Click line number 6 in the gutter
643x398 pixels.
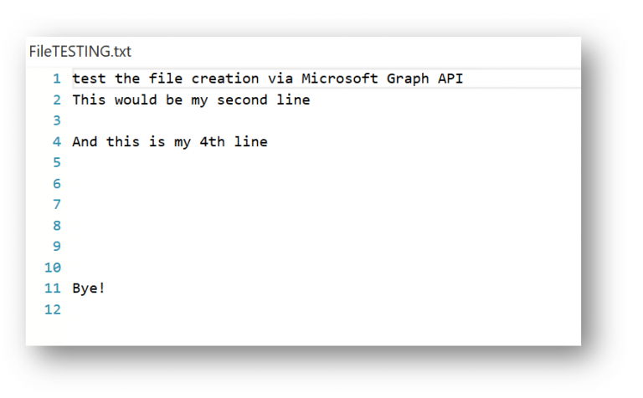57,183
